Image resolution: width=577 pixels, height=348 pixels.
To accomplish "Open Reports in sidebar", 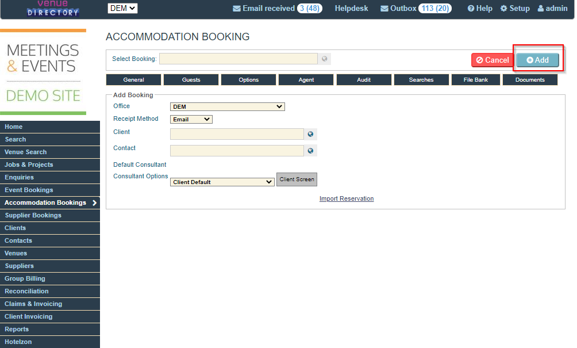I will tap(50, 329).
